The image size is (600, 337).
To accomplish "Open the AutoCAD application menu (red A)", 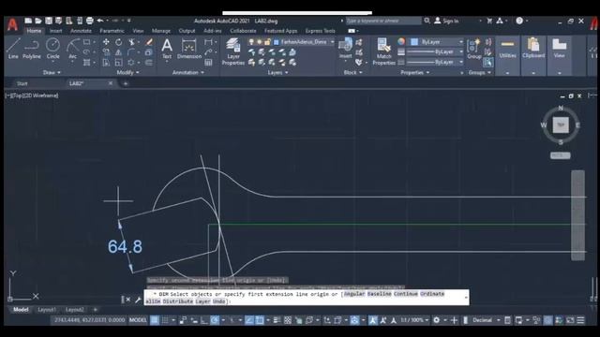I will coord(12,24).
